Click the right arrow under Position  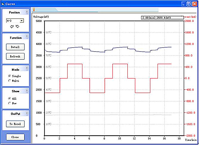(x=17, y=26)
